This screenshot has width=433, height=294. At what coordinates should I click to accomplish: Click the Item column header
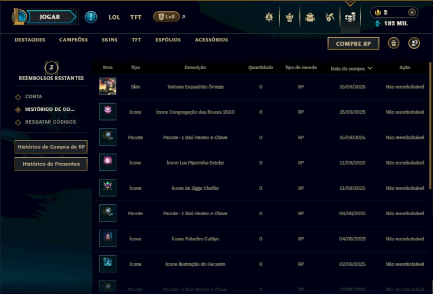pyautogui.click(x=107, y=68)
